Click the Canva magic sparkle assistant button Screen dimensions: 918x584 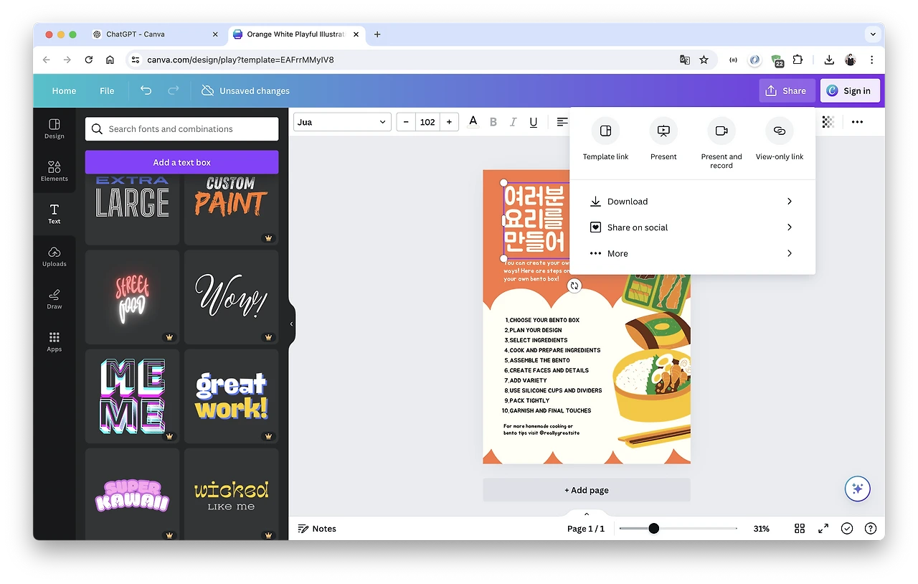click(x=857, y=489)
